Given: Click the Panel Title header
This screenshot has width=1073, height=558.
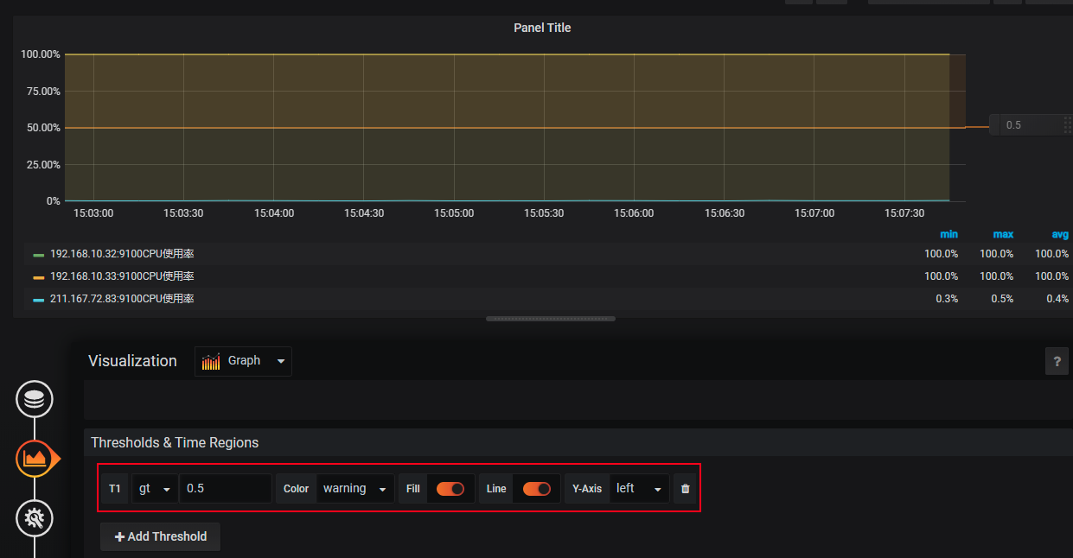Looking at the screenshot, I should point(542,28).
